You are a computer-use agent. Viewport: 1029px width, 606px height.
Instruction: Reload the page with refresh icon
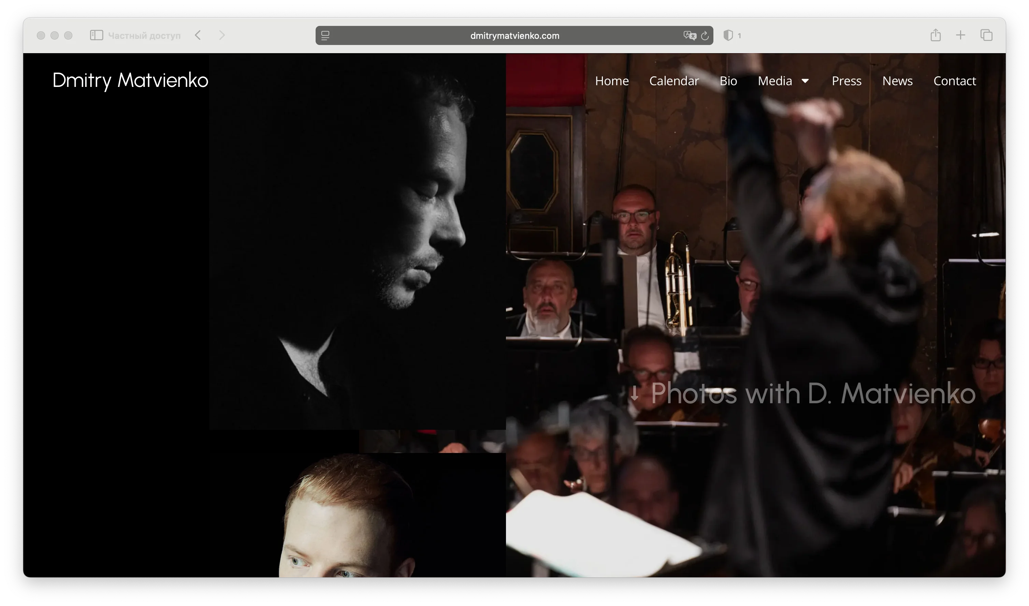(x=705, y=36)
